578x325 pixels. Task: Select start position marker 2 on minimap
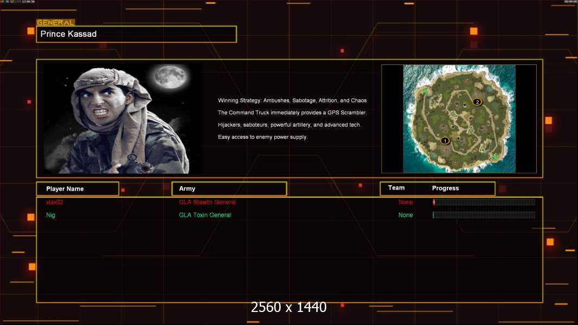(x=477, y=102)
